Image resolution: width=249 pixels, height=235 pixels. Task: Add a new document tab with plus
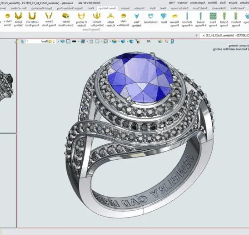click(x=196, y=36)
